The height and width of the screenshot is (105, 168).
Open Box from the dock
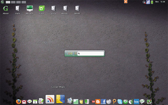click(x=136, y=102)
